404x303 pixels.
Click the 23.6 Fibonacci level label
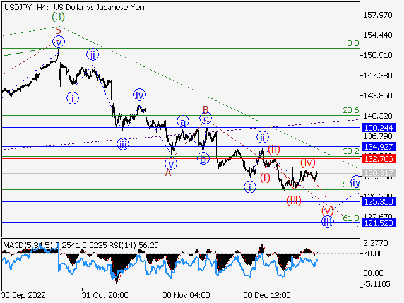click(x=351, y=110)
